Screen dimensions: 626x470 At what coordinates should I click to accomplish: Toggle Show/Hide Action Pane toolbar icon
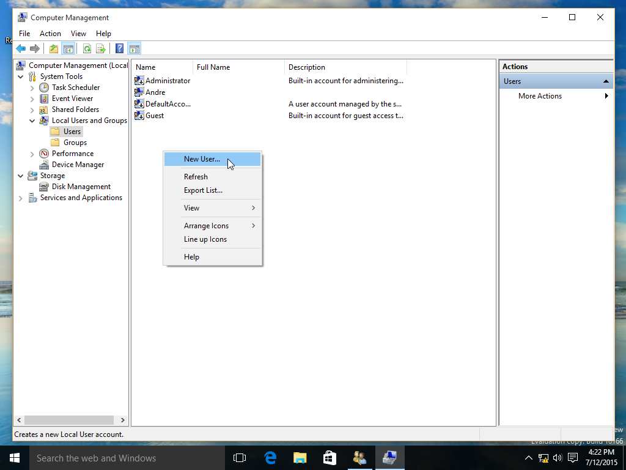point(134,49)
